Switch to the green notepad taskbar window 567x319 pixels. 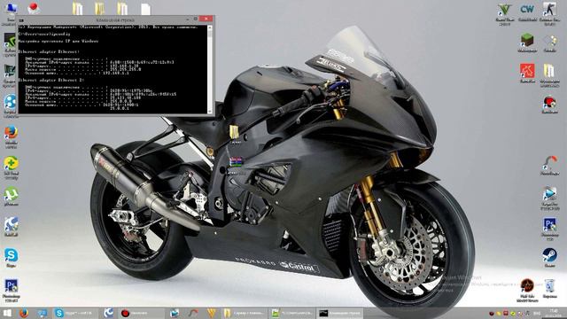click(x=292, y=313)
